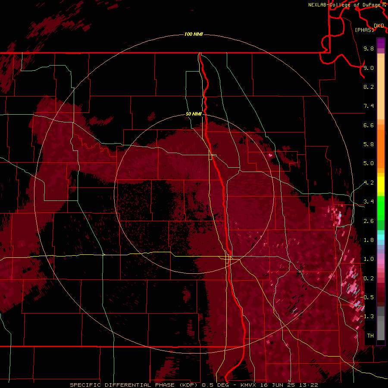The image size is (388, 388).
Task: Click the 2.6 value on color scale
Action: pyautogui.click(x=369, y=221)
